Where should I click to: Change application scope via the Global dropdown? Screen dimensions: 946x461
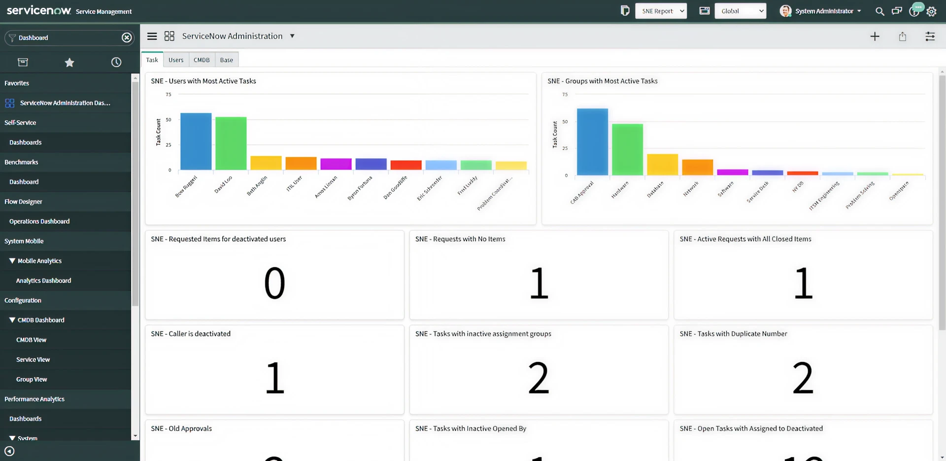[x=740, y=10]
